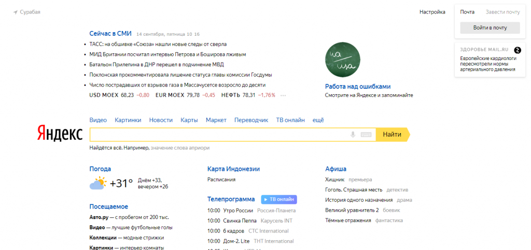Click the Почта link
This screenshot has height=250, width=531.
[467, 12]
